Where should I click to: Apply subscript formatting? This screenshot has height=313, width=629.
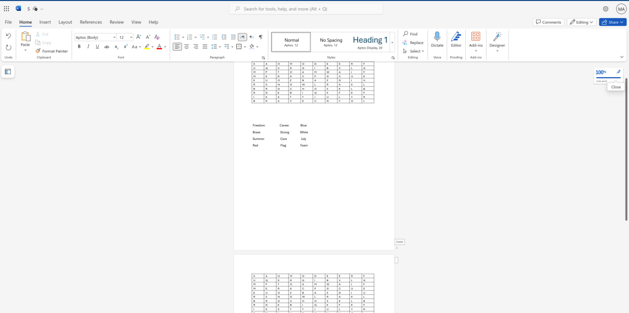[x=116, y=47]
